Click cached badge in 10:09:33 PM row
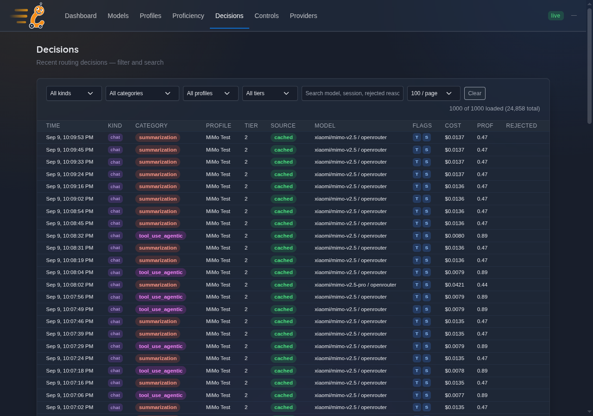 tap(284, 162)
